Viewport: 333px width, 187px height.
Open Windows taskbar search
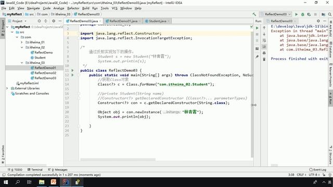pyautogui.click(x=18, y=182)
